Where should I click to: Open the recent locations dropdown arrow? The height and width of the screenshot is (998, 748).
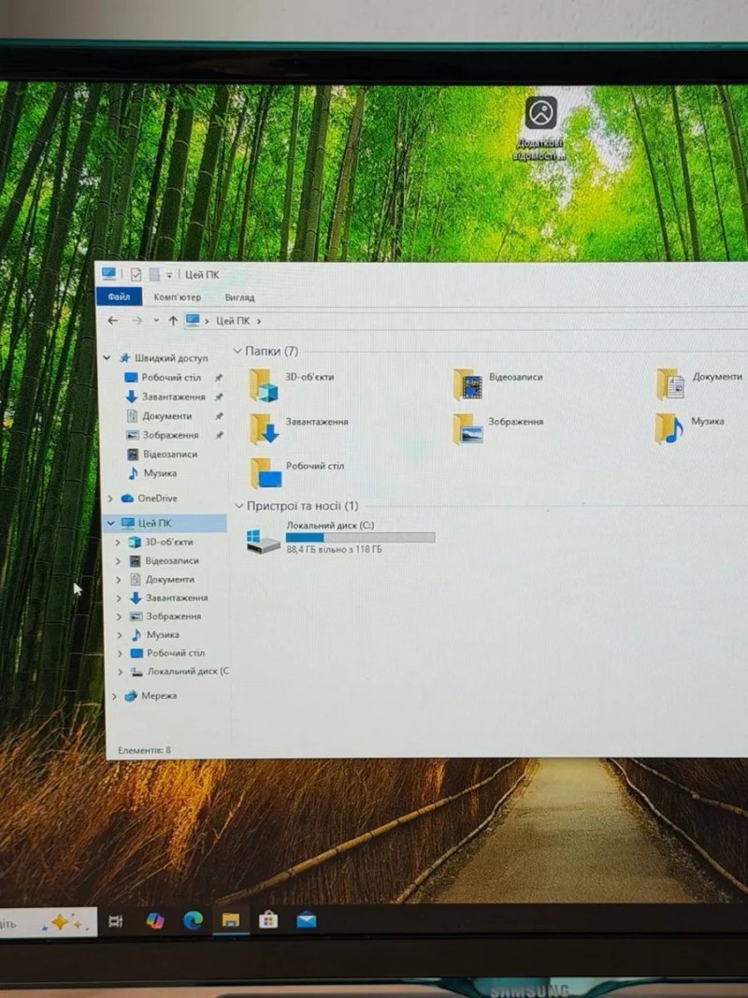point(156,321)
